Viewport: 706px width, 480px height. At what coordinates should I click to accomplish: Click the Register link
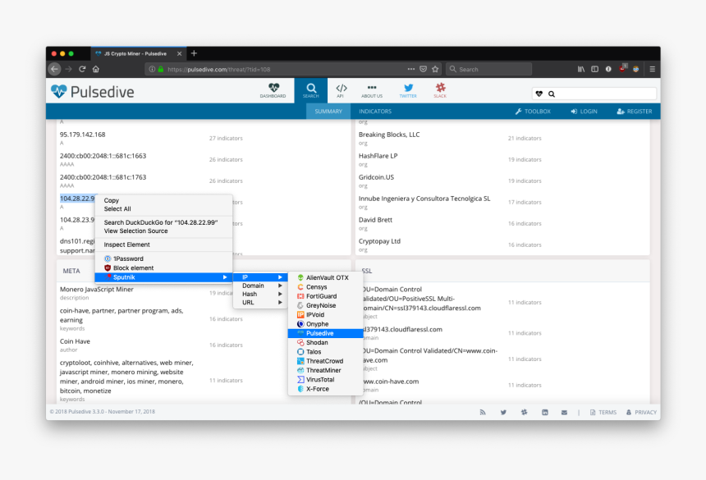635,111
